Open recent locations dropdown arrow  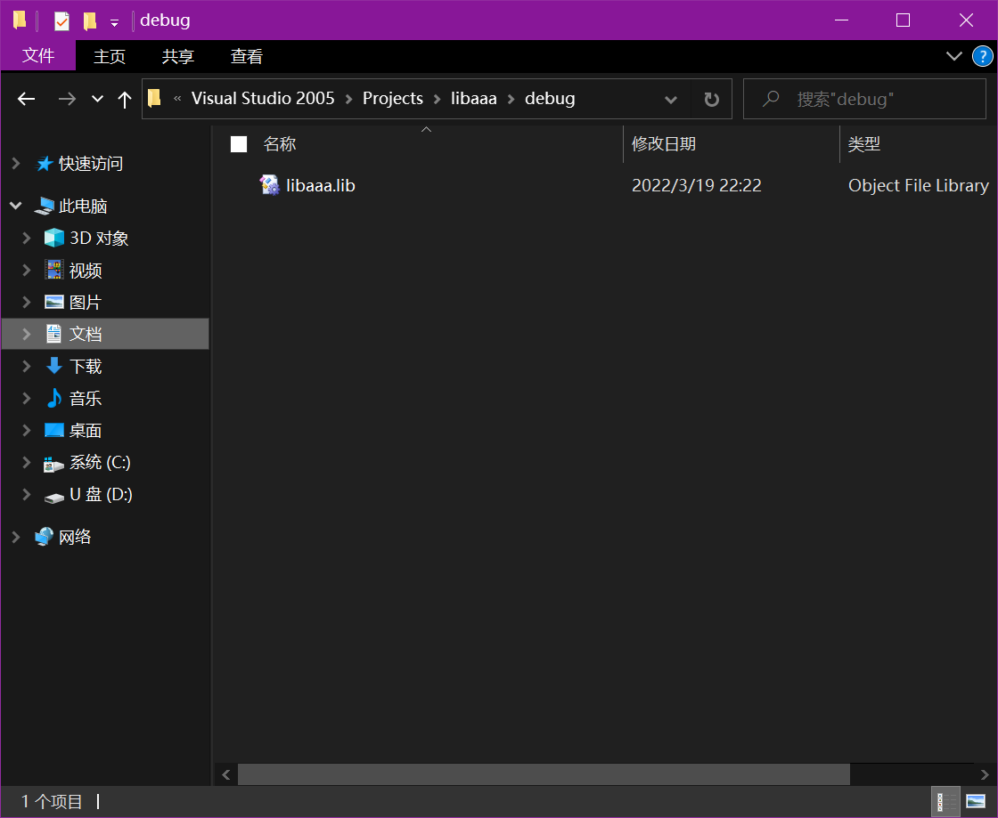97,99
